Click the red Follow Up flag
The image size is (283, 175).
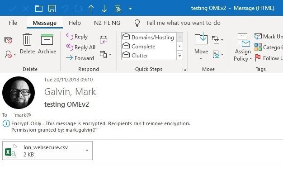258,58
